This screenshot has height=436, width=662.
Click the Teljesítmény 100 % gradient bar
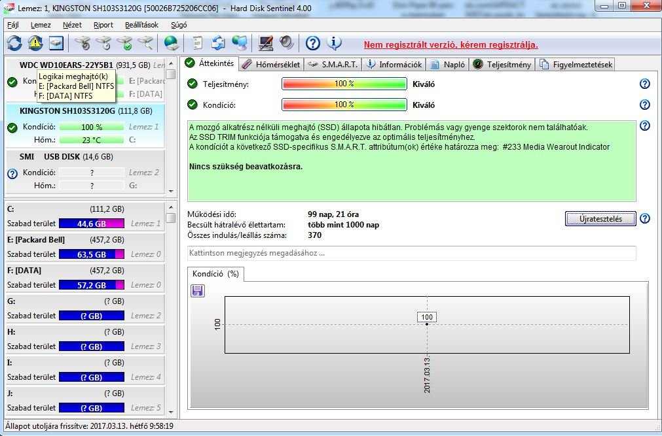click(344, 84)
